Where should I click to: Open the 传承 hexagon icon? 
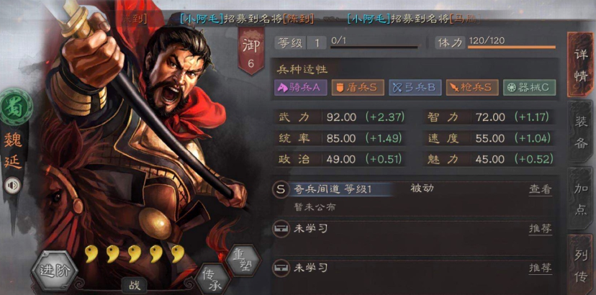pyautogui.click(x=212, y=281)
